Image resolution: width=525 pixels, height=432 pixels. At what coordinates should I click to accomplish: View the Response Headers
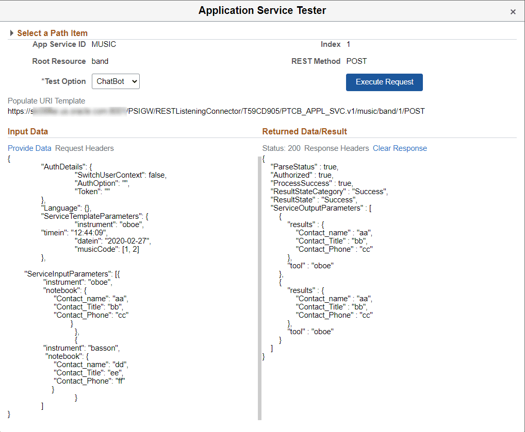pos(335,148)
